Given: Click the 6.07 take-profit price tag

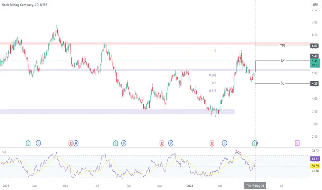Looking at the screenshot, I should pyautogui.click(x=315, y=46).
